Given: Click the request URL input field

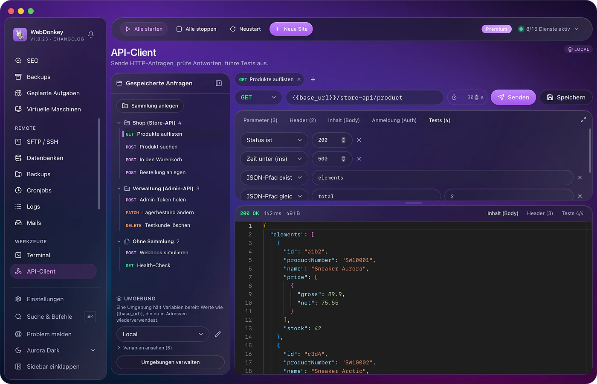Looking at the screenshot, I should (x=365, y=97).
